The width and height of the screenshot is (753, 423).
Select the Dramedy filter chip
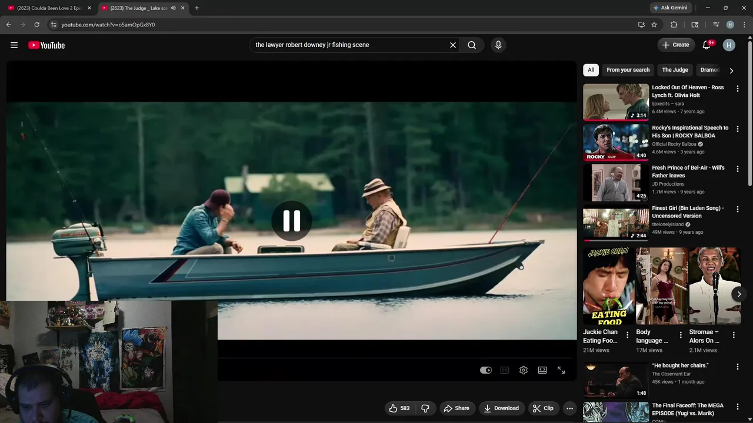(709, 70)
